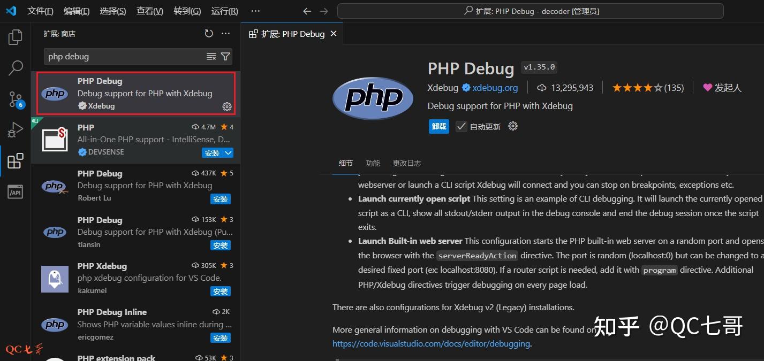Screen dimensions: 764x361
Task: Click the large PHP logo image
Action: pyautogui.click(x=373, y=98)
